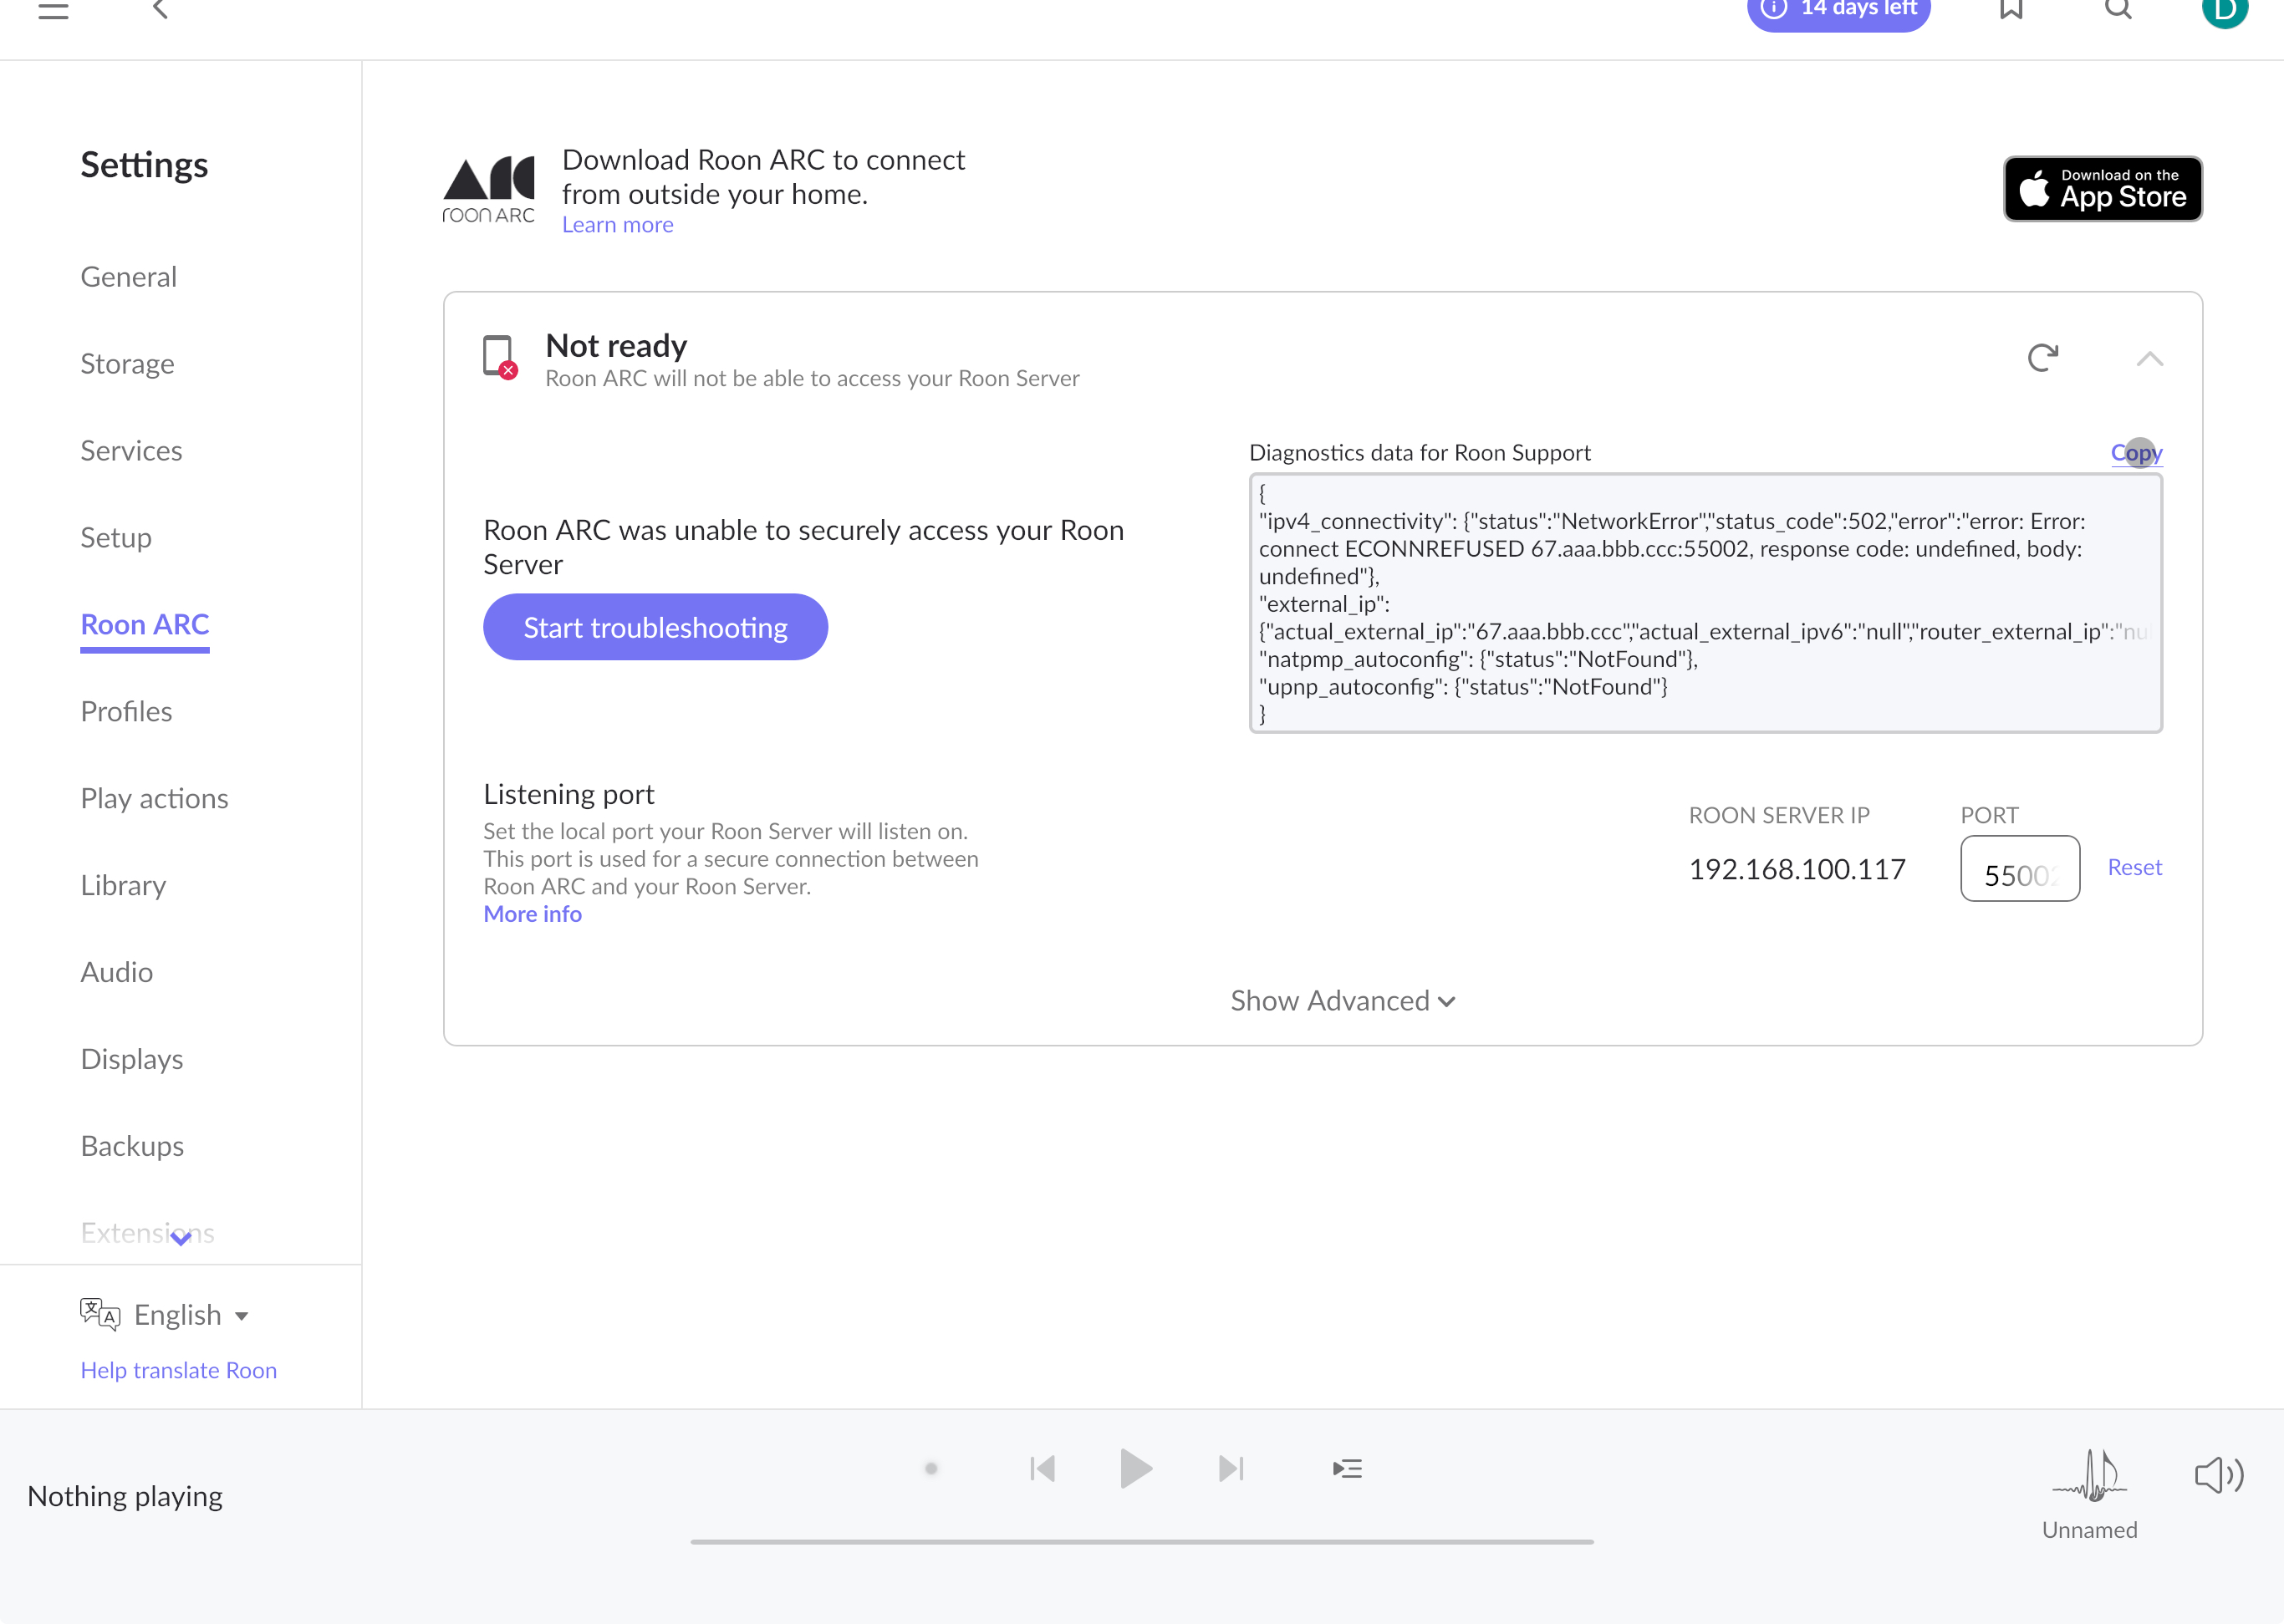Viewport: 2284px width, 1624px height.
Task: Open the Storage settings section
Action: (x=127, y=363)
